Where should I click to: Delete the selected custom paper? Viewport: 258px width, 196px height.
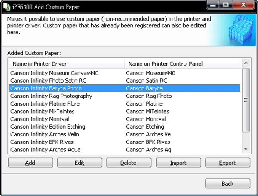(x=129, y=163)
